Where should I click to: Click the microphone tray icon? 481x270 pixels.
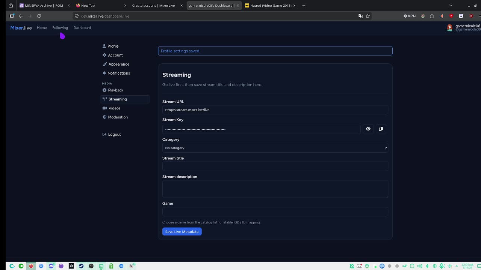442,266
